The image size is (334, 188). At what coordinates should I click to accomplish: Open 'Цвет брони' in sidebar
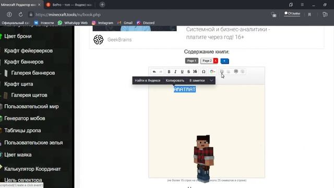(18, 36)
